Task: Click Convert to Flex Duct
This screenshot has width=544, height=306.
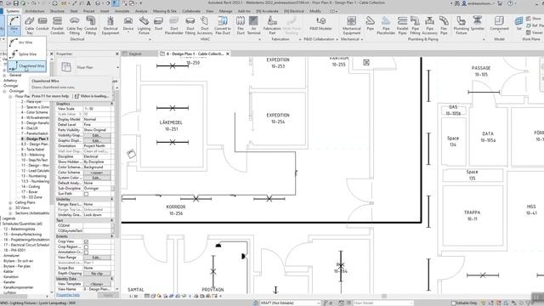Action: coord(223,25)
